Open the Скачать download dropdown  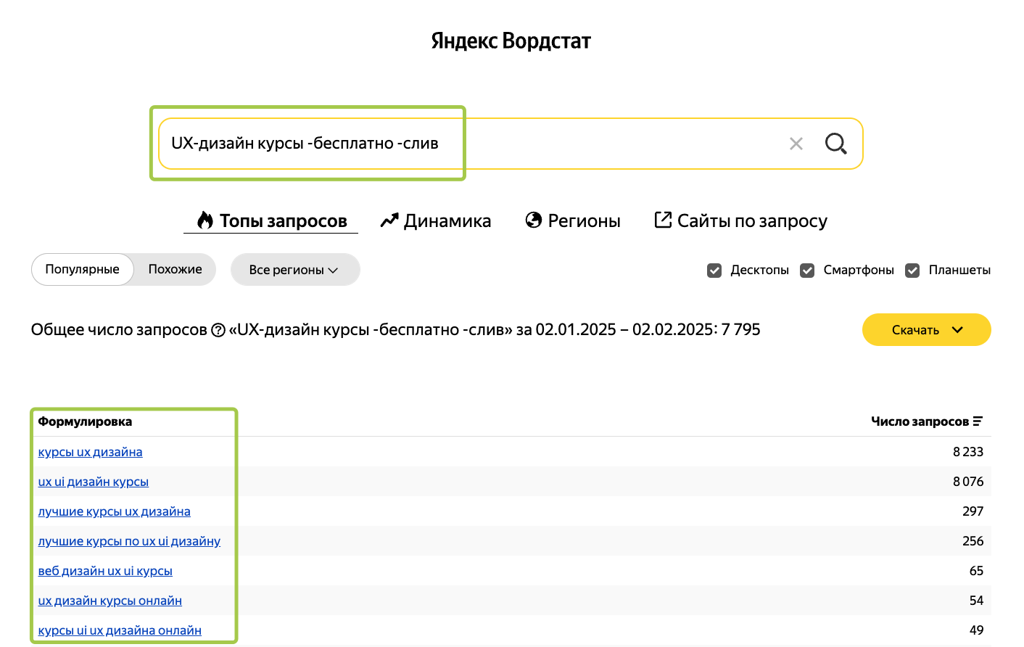tap(926, 330)
